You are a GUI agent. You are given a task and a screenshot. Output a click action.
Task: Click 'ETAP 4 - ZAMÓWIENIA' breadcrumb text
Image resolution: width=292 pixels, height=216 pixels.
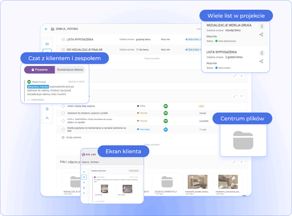(77, 119)
